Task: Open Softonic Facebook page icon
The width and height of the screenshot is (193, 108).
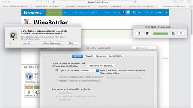Action: coord(123,13)
